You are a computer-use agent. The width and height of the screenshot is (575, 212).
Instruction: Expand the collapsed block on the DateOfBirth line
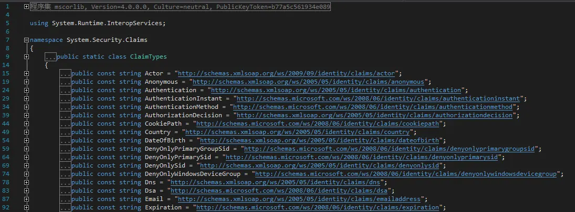(26, 141)
